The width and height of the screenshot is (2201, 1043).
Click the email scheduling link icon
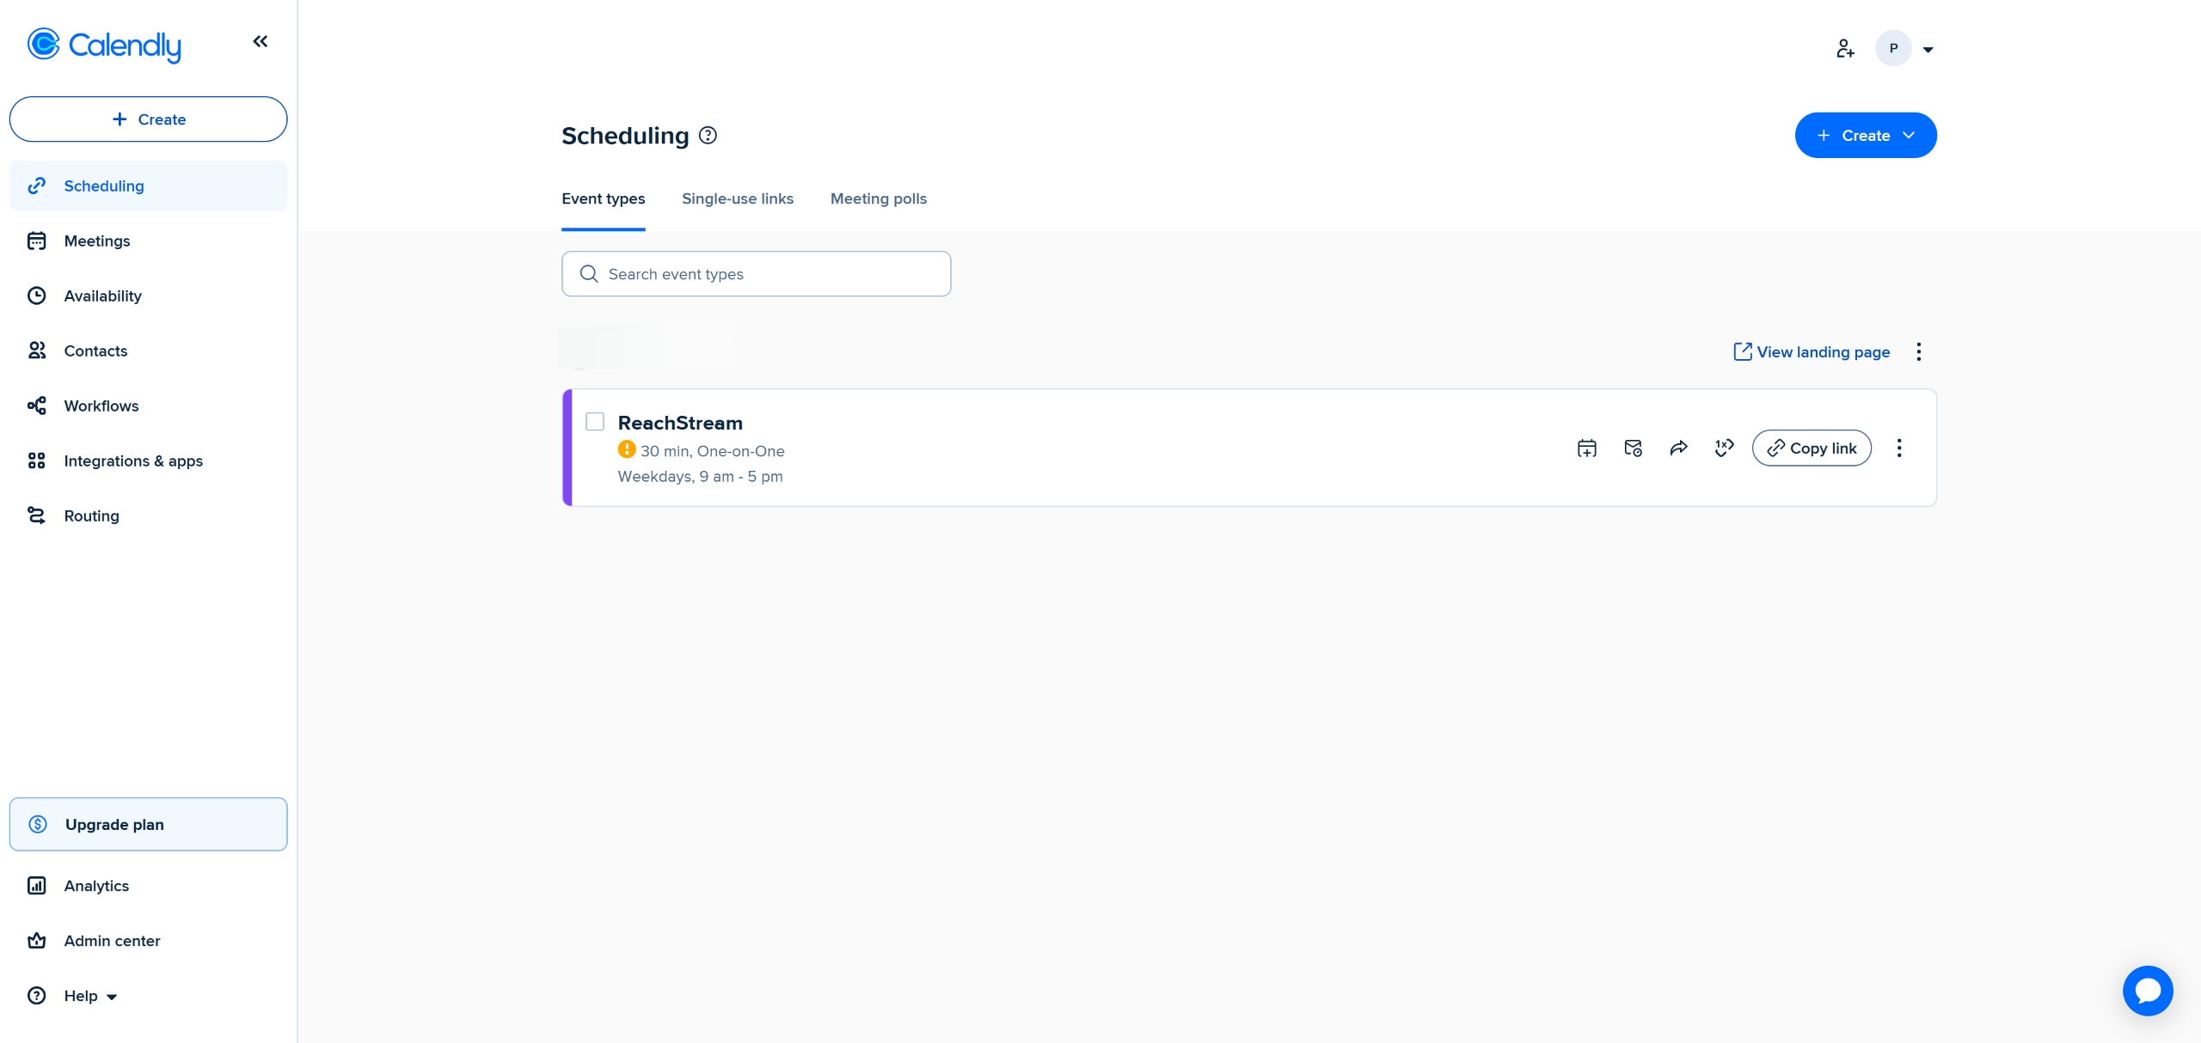[x=1633, y=448]
